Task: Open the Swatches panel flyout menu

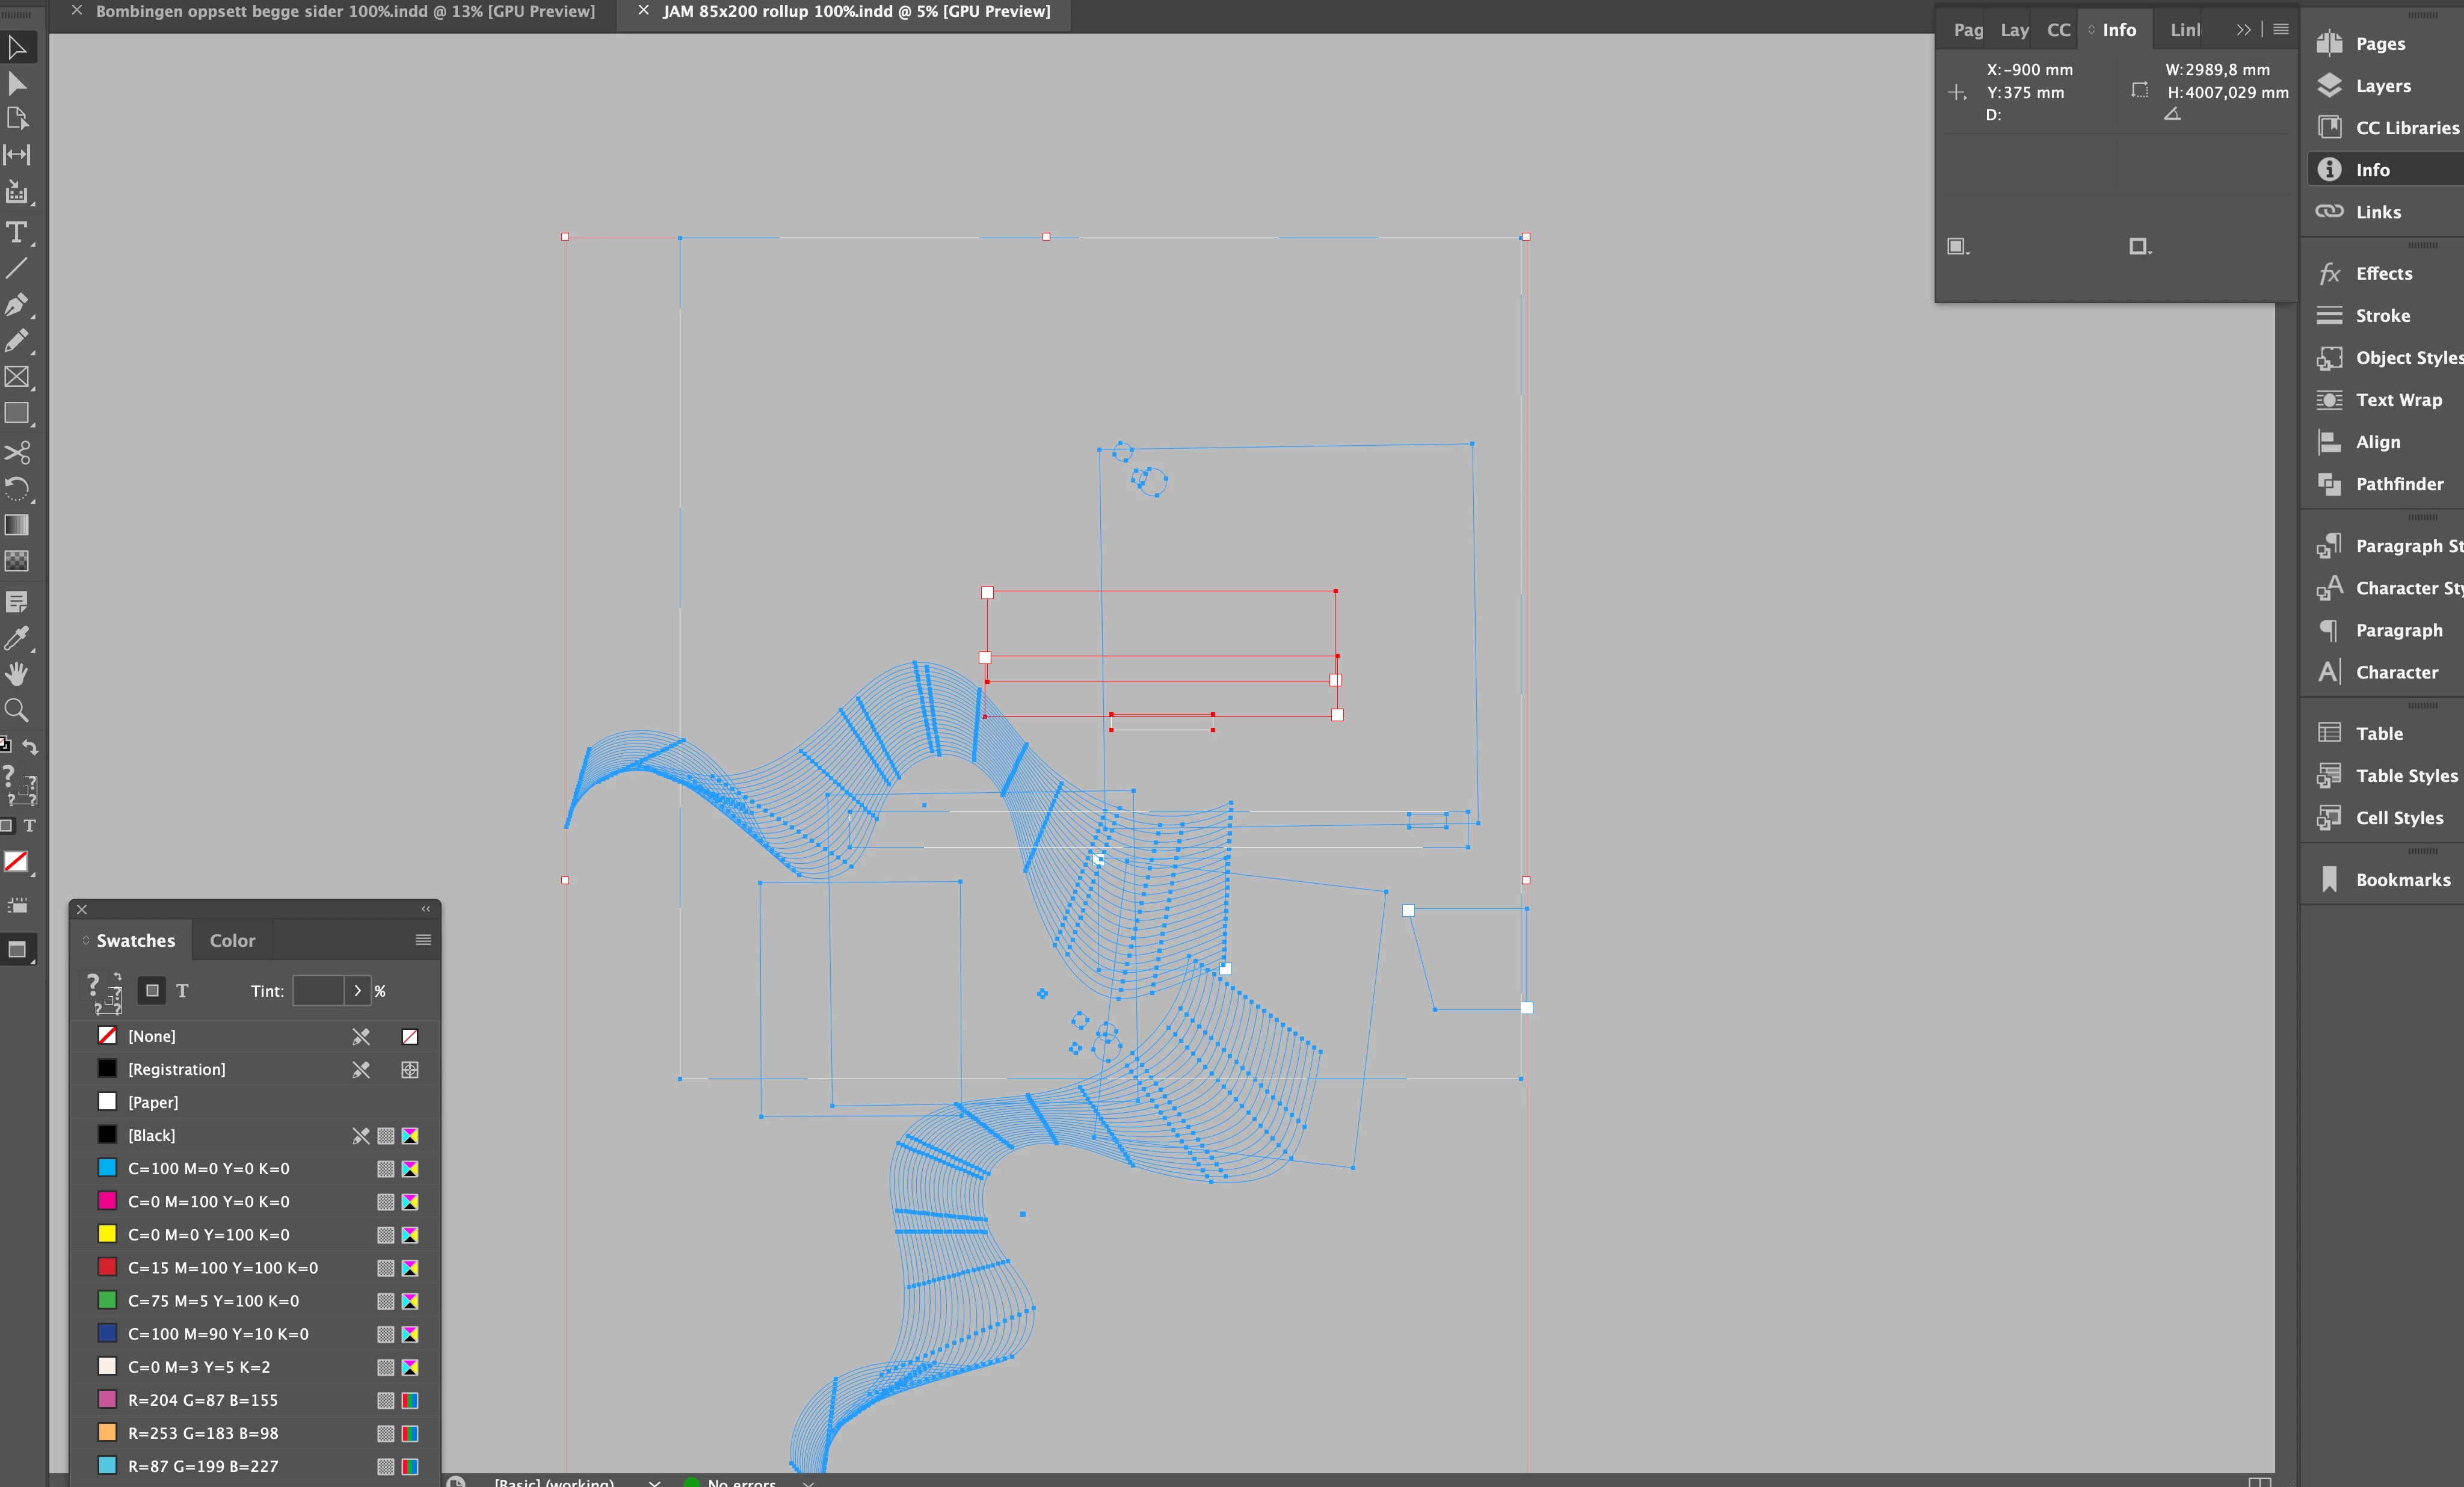Action: pyautogui.click(x=423, y=940)
